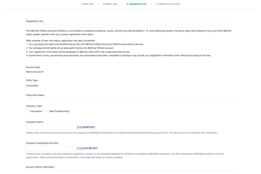261x174 pixels.
Task: Click the Account type label
Action: [x=33, y=67]
